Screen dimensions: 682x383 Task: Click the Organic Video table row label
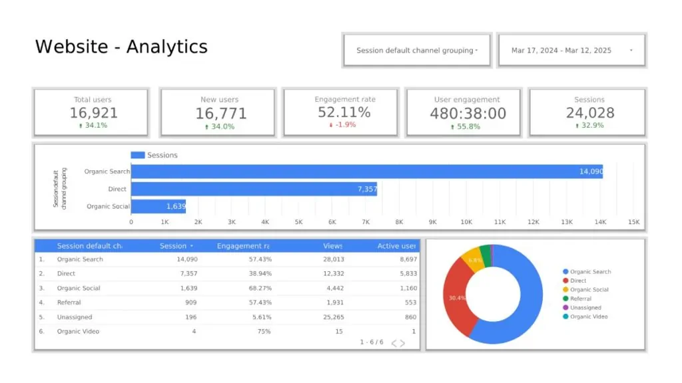(x=79, y=331)
